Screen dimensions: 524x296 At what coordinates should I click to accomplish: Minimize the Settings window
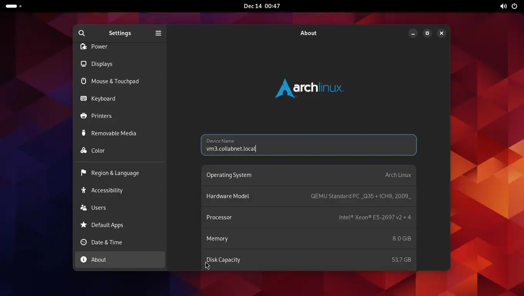[x=413, y=33]
